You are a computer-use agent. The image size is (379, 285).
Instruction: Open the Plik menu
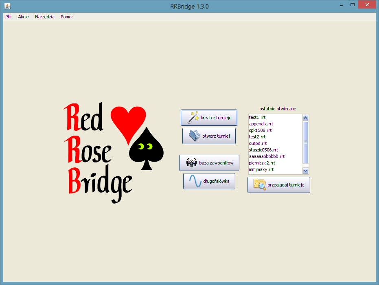tap(9, 17)
